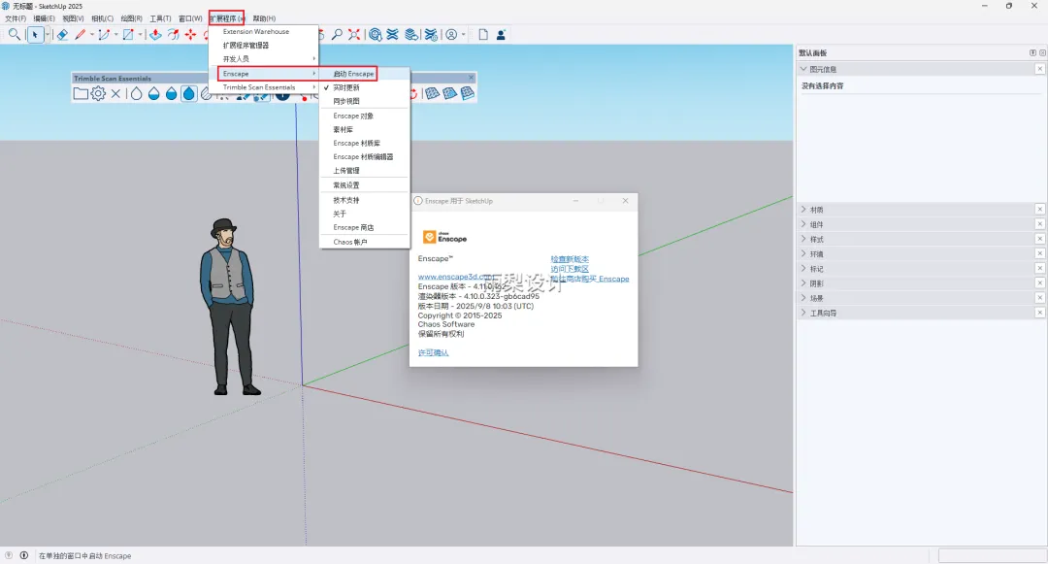
Task: Open Chaos 帐户 menu item
Action: pos(365,242)
